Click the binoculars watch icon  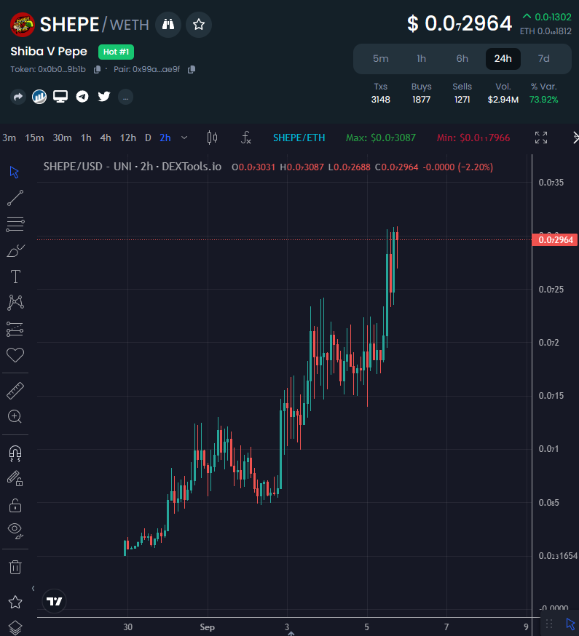coord(168,25)
